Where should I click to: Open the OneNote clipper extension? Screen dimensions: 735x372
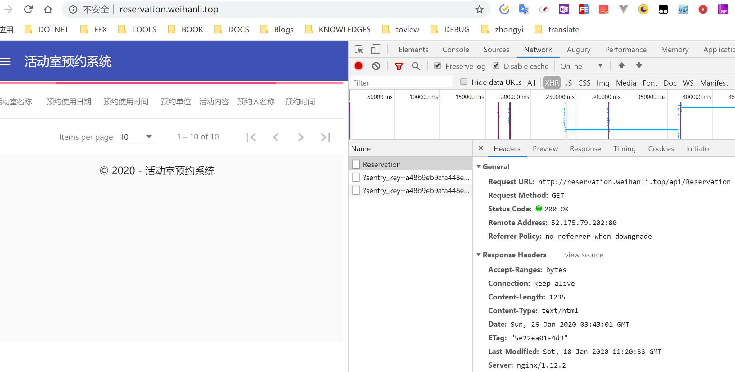click(x=564, y=9)
